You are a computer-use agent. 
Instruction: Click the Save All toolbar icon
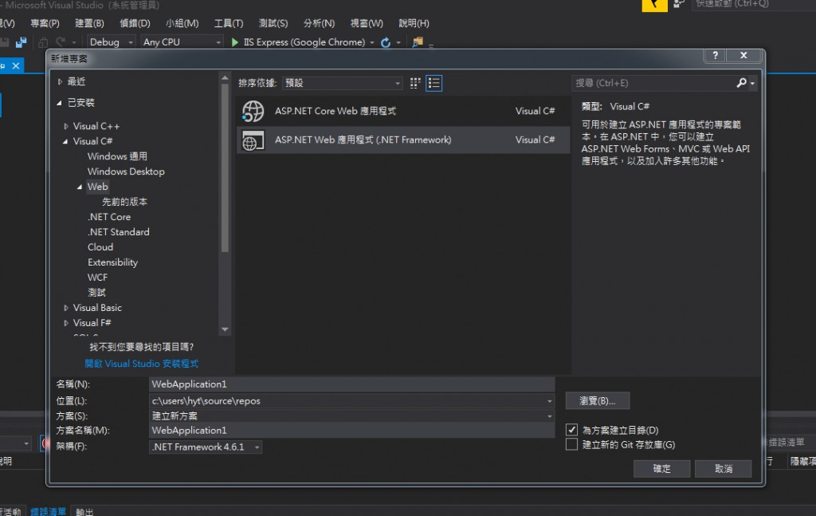click(x=21, y=42)
